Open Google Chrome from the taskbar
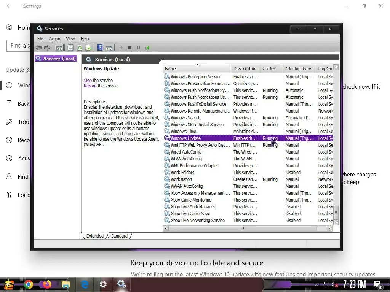 point(29,284)
